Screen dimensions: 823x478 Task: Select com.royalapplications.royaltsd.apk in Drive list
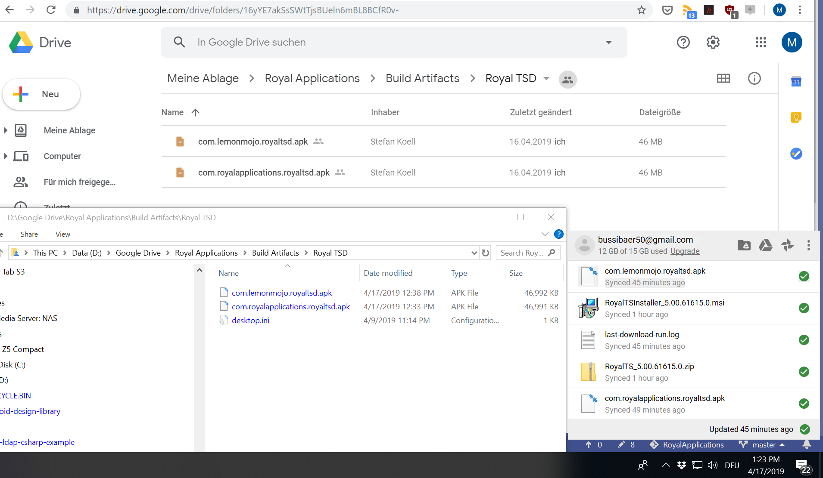pos(443,173)
